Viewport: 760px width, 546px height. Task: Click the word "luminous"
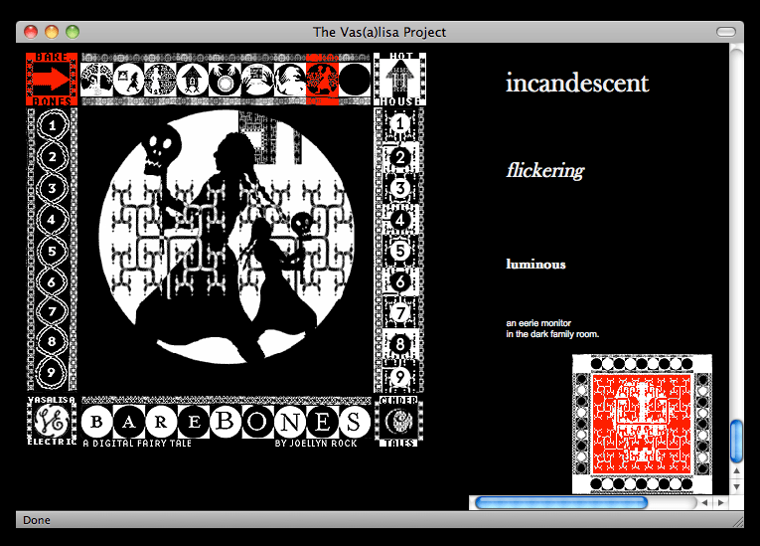535,265
